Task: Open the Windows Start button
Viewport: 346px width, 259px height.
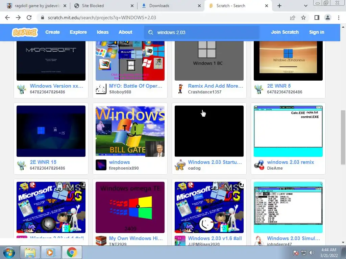Action: coord(9,252)
